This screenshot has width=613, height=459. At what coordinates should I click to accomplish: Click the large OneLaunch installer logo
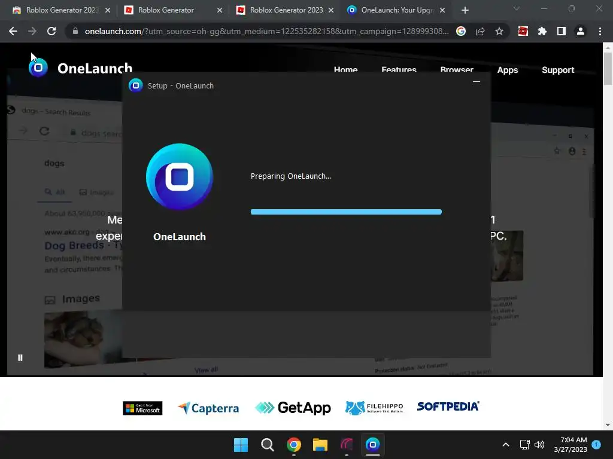[x=180, y=177]
